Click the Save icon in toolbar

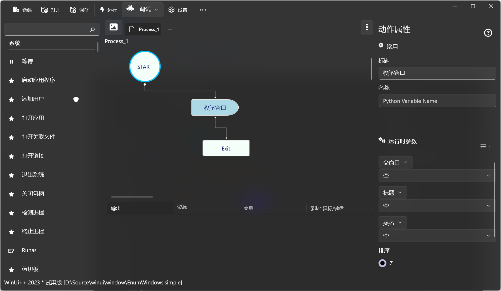pos(73,10)
